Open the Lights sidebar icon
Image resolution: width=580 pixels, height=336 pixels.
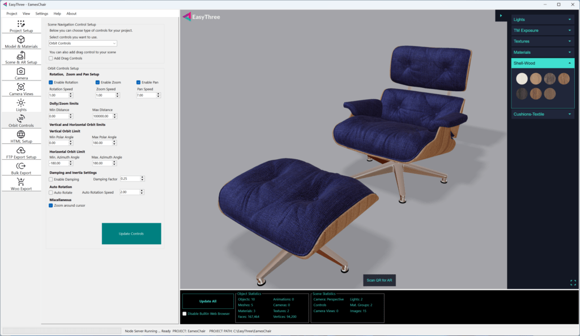coord(21,103)
